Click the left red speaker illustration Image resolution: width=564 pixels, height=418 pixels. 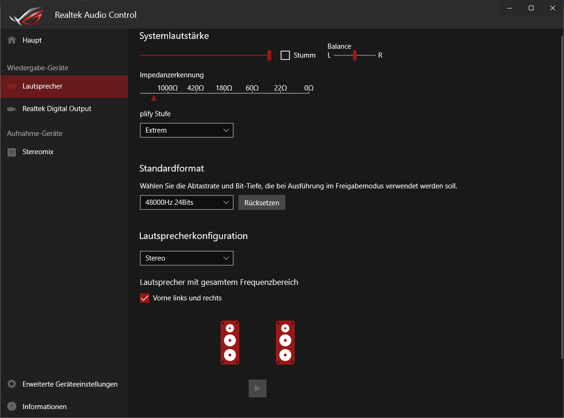(x=230, y=343)
